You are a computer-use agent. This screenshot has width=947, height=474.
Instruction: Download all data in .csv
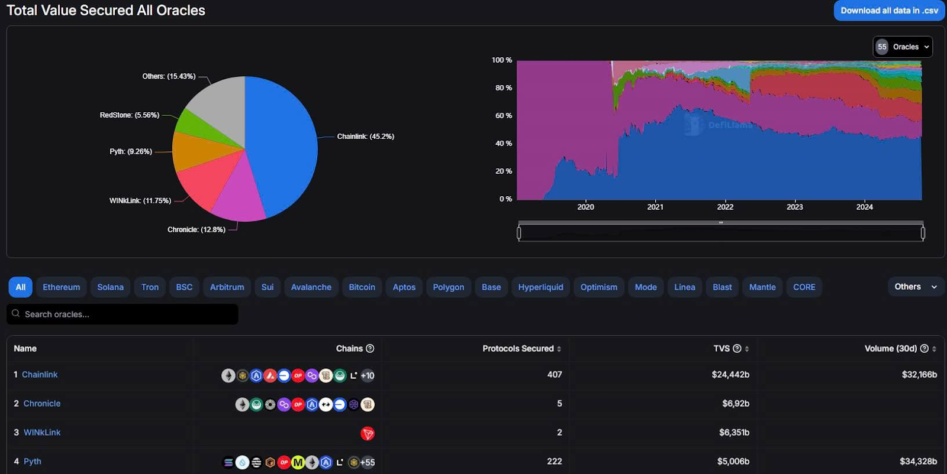889,11
